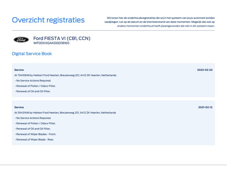Click 'Renewal of Wiper Blades - Front' item

click(36, 134)
